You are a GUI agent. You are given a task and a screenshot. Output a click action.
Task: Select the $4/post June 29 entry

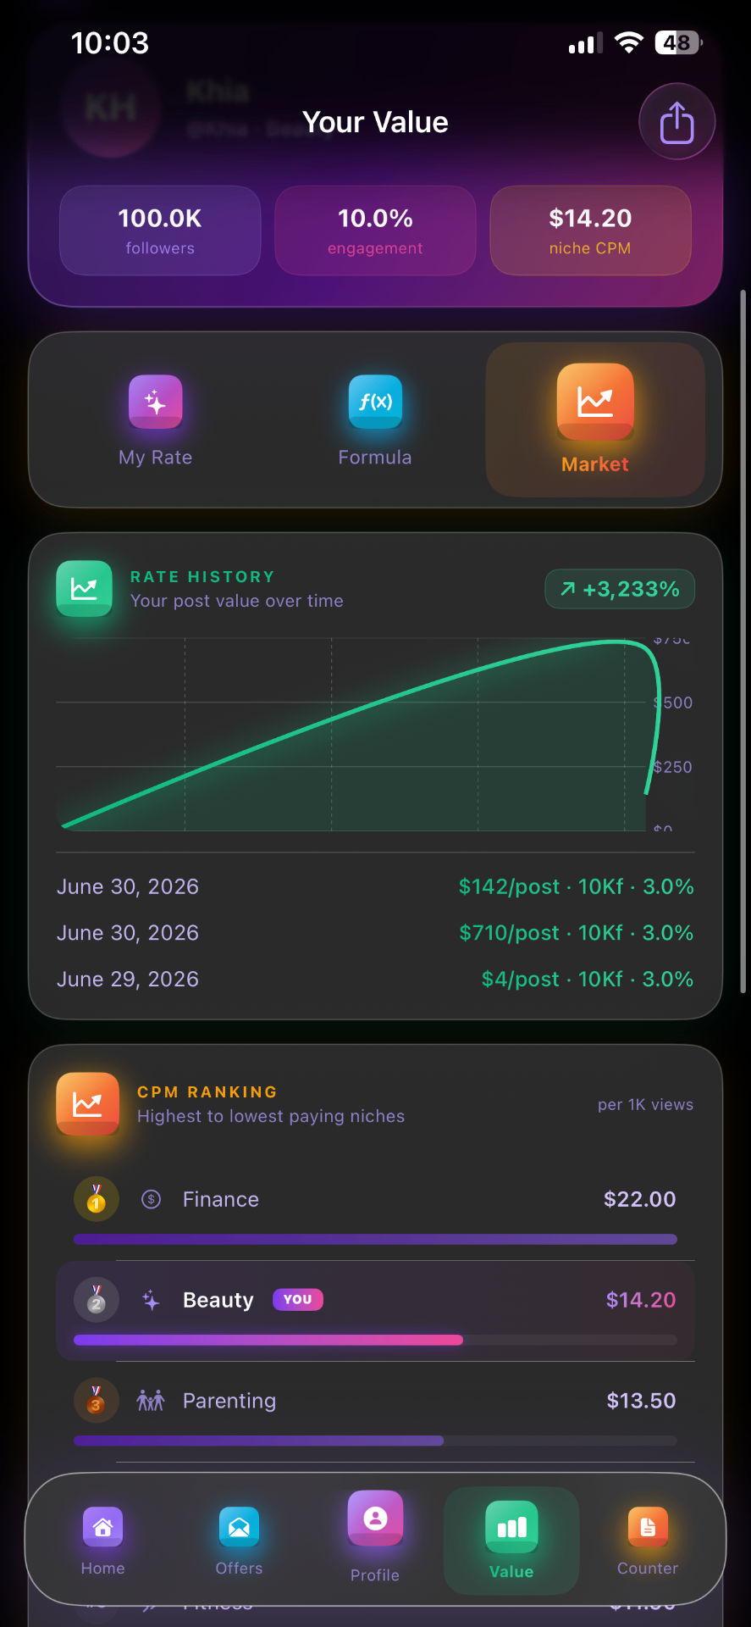pyautogui.click(x=375, y=980)
